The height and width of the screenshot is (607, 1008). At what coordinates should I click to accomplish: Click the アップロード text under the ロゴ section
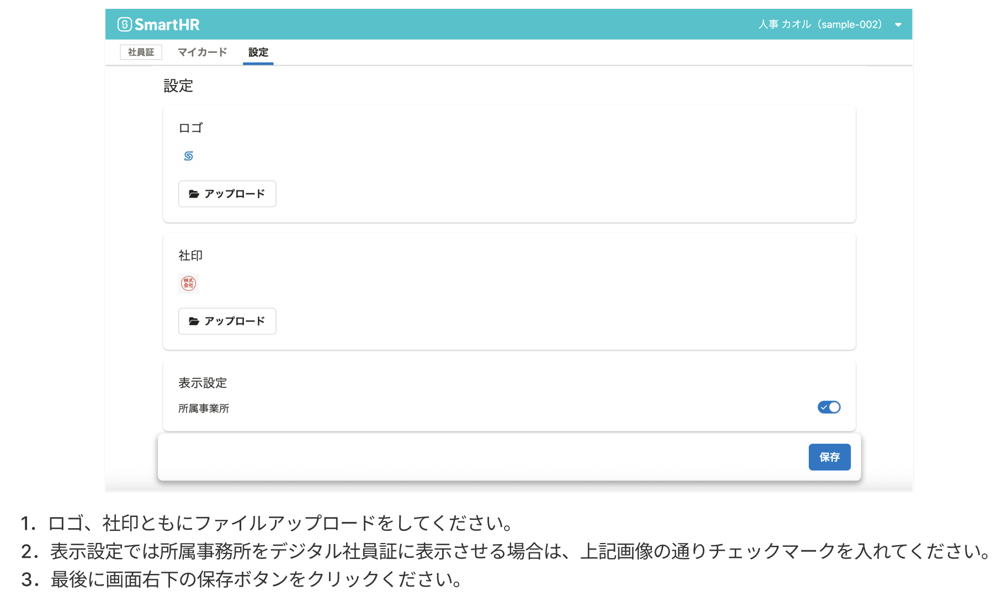pos(235,194)
